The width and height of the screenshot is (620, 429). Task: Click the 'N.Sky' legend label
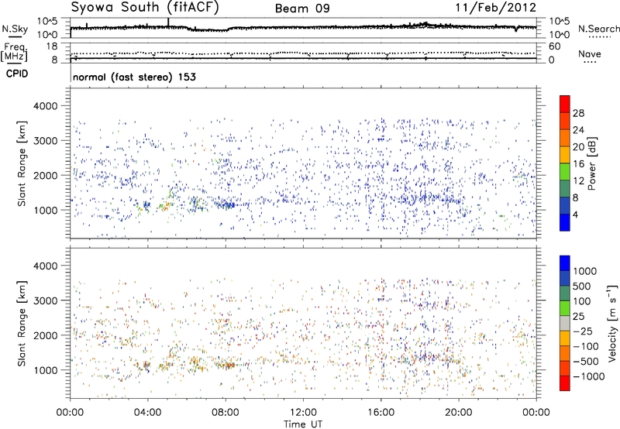(x=15, y=29)
